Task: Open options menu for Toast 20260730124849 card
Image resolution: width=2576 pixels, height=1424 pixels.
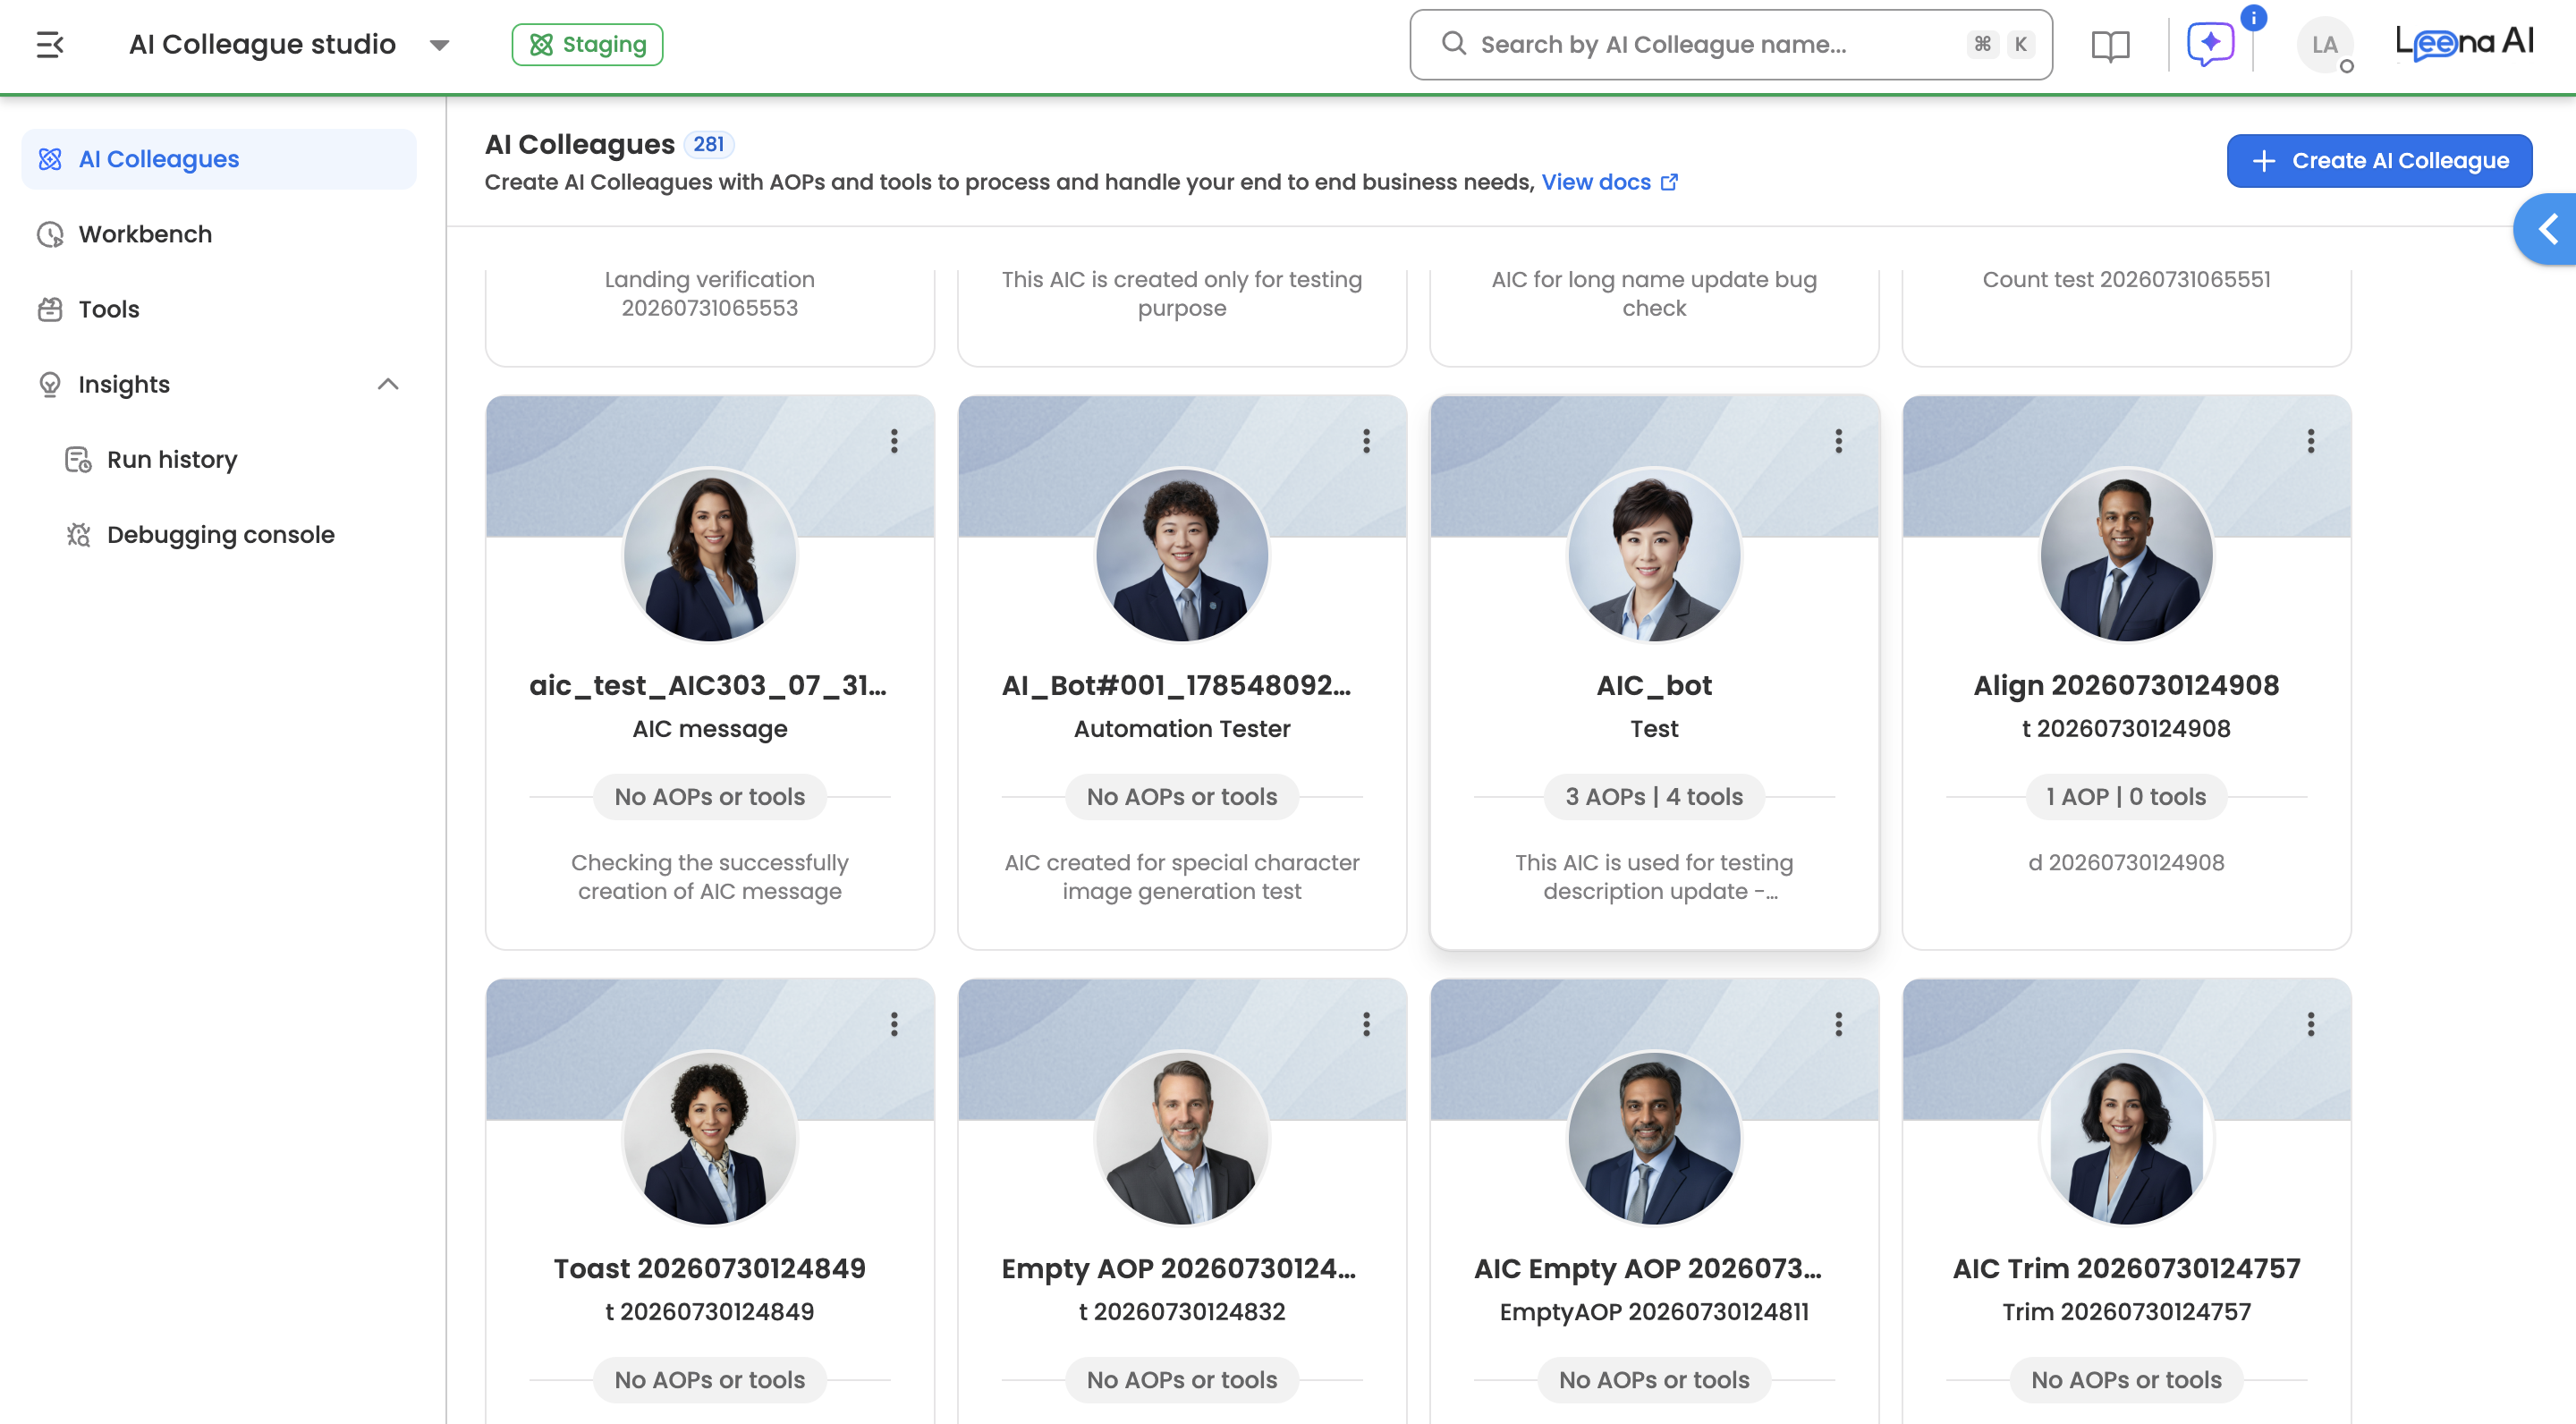Action: [x=894, y=1024]
